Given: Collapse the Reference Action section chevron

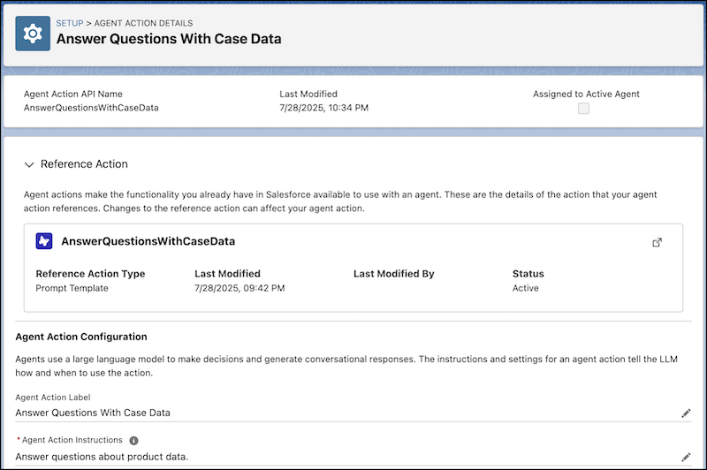Looking at the screenshot, I should tap(29, 164).
